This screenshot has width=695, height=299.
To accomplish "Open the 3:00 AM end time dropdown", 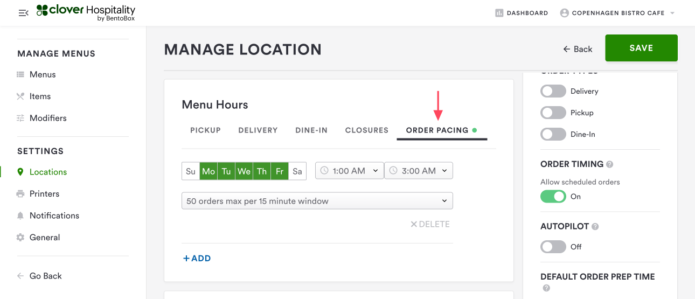I will (x=418, y=171).
